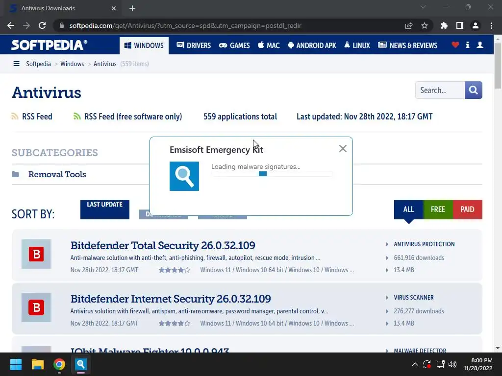Click the orange RSS Feed icon

pos(15,117)
